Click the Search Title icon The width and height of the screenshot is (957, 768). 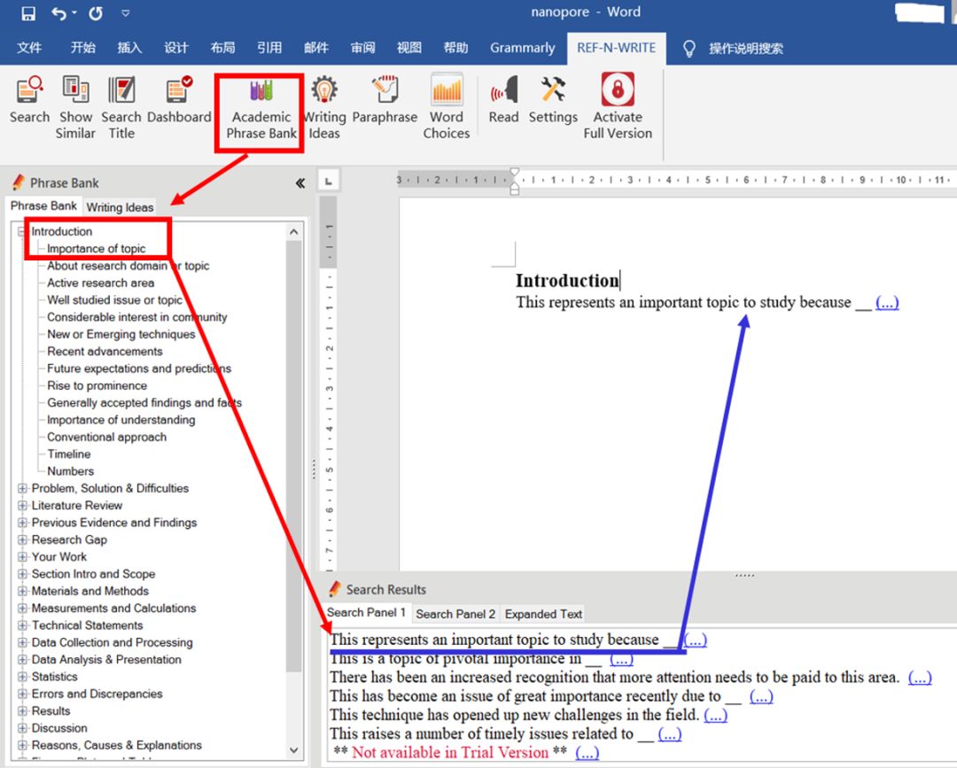[x=121, y=89]
